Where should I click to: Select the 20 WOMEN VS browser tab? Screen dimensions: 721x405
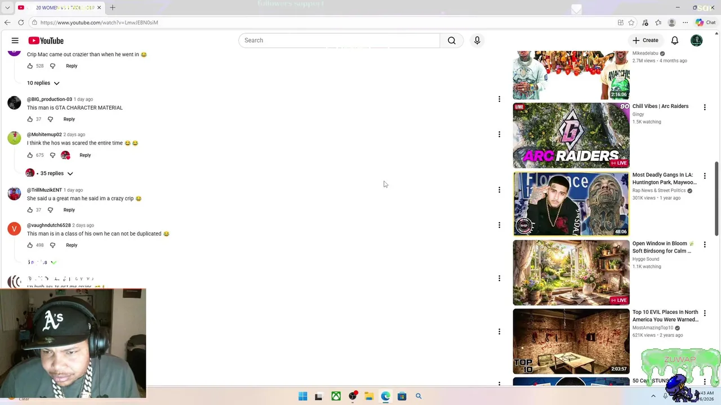point(60,7)
